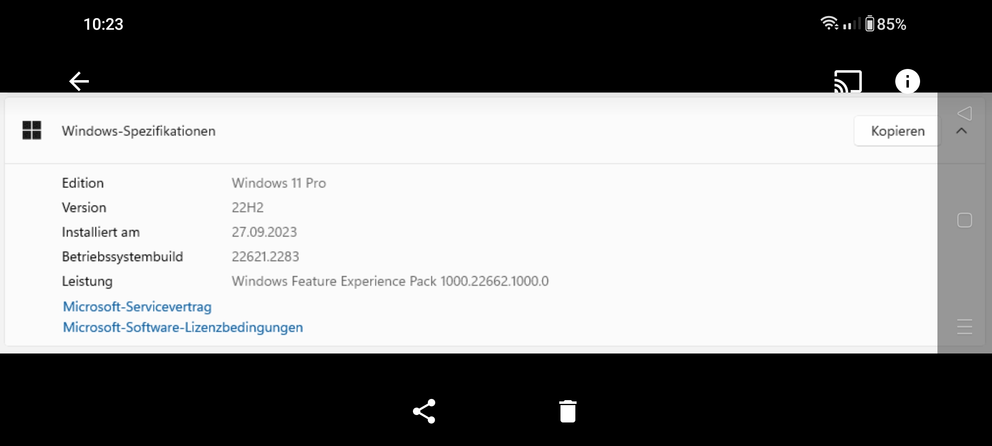This screenshot has height=446, width=992.
Task: Tap the back arrow icon
Action: (79, 81)
